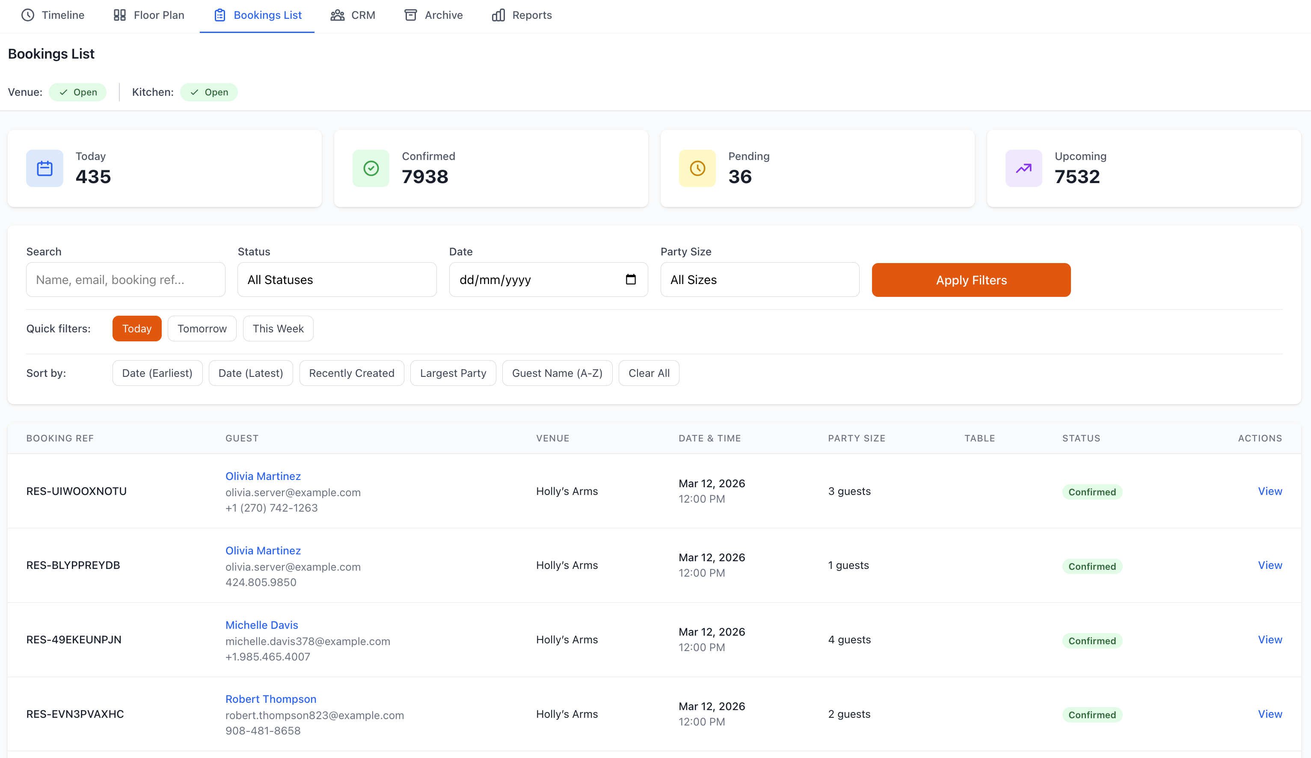Enable the Tomorrow quick filter
This screenshot has height=758, width=1311.
tap(202, 328)
